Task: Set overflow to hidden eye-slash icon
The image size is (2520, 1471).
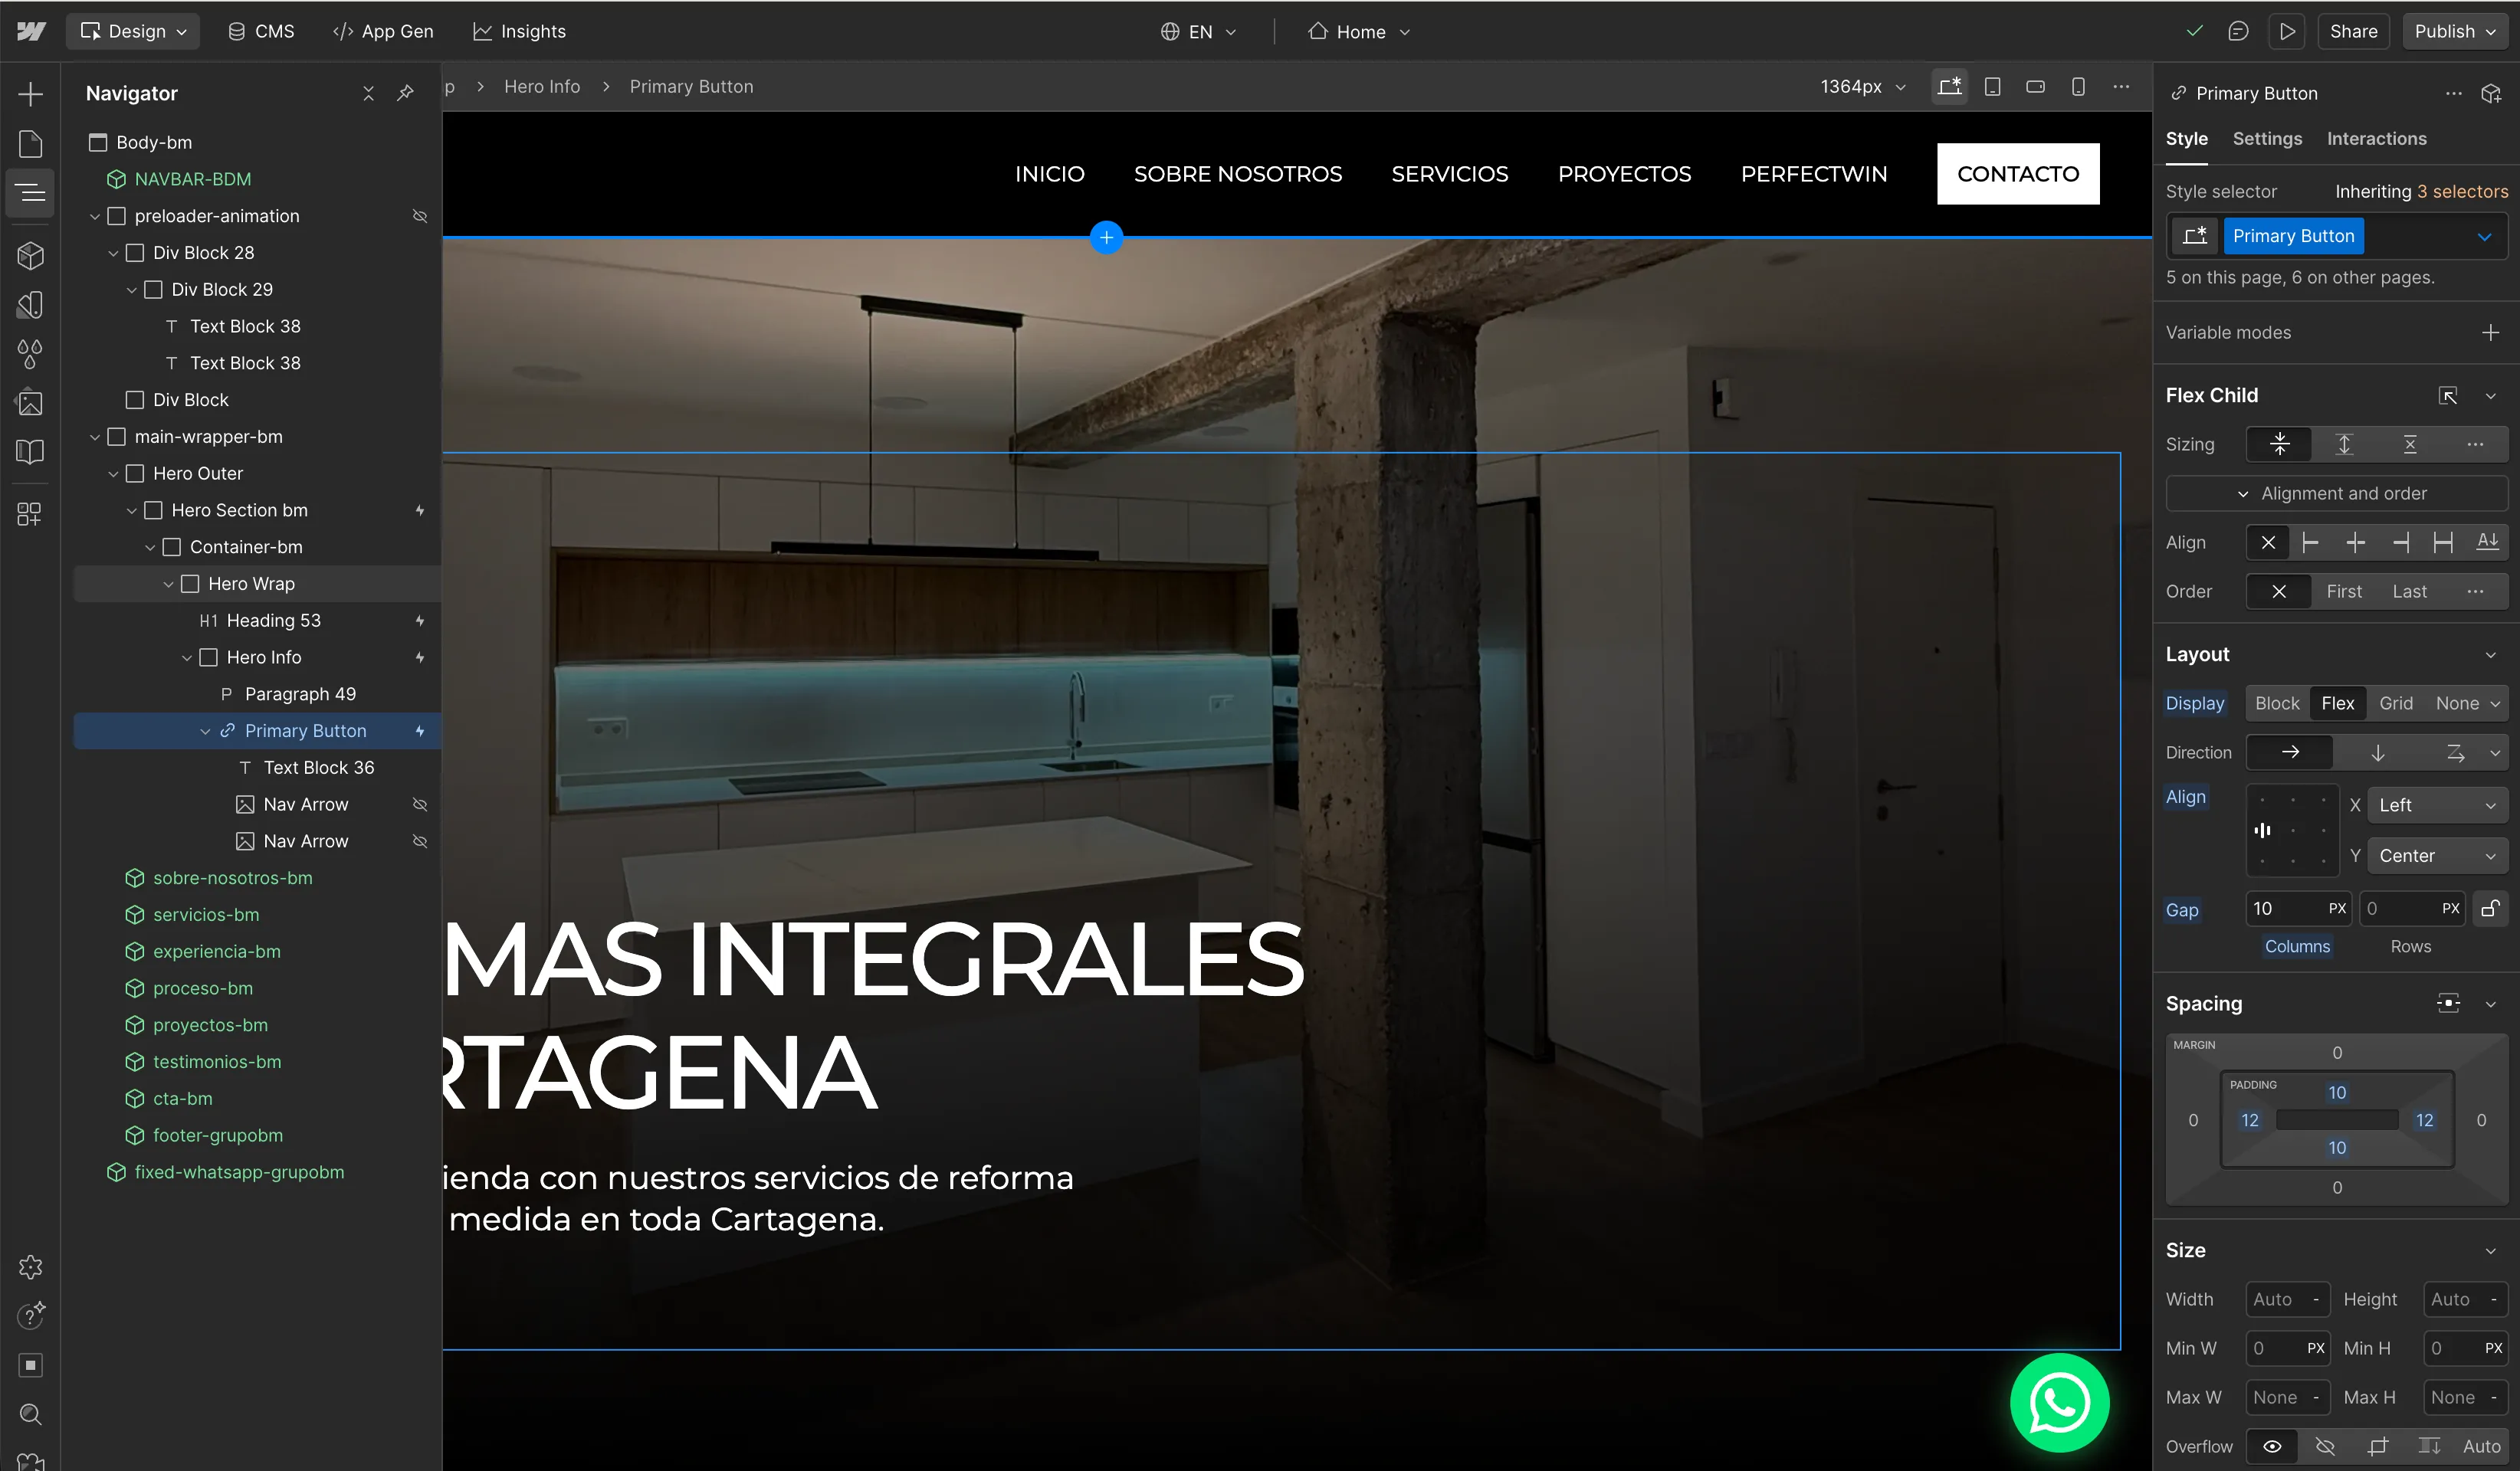Action: tap(2325, 1446)
